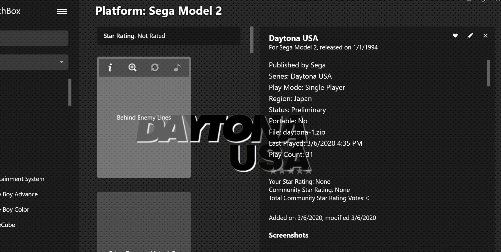Focus the sidebar search field
Screen dimensions: 501x252
click(33, 38)
